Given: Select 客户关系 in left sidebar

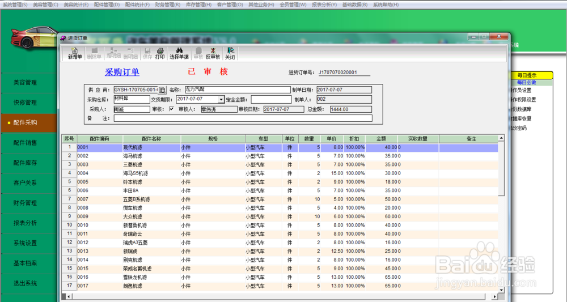Looking at the screenshot, I should (28, 183).
